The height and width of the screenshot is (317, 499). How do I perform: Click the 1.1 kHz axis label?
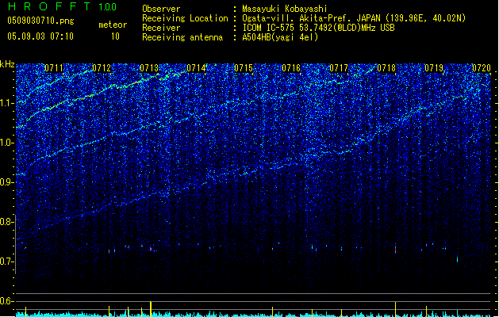(x=7, y=103)
